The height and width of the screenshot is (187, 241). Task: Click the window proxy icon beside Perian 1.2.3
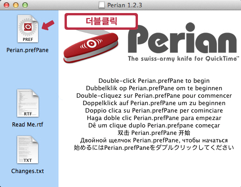pos(102,5)
